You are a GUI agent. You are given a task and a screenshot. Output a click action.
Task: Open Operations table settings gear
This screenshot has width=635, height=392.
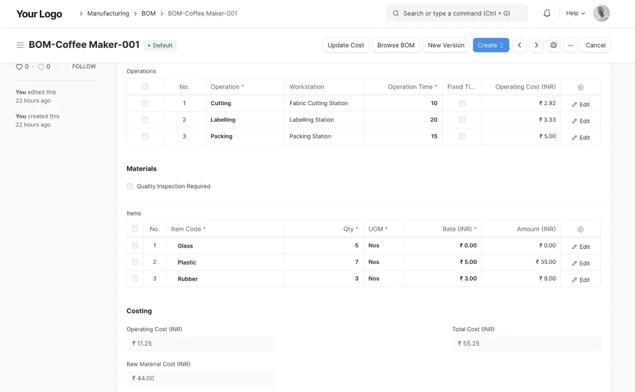[x=580, y=88]
